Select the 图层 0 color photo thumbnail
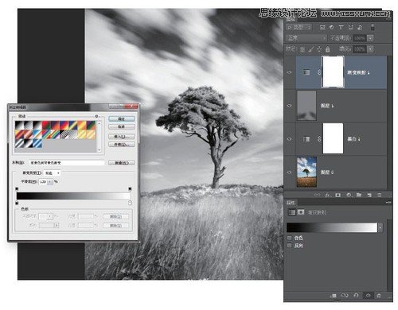Image resolution: width=398 pixels, height=310 pixels. (x=306, y=172)
